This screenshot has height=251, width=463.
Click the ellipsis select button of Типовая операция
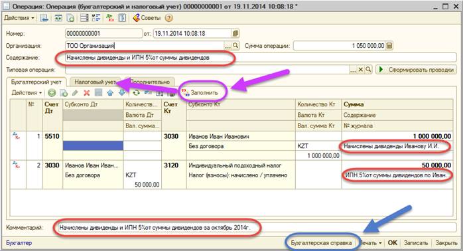(353, 70)
